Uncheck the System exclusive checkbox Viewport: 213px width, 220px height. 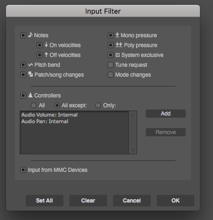[110, 55]
